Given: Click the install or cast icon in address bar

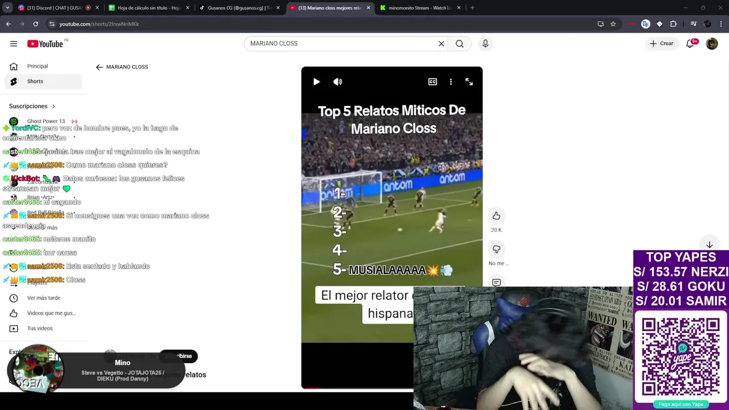Looking at the screenshot, I should pyautogui.click(x=601, y=24).
